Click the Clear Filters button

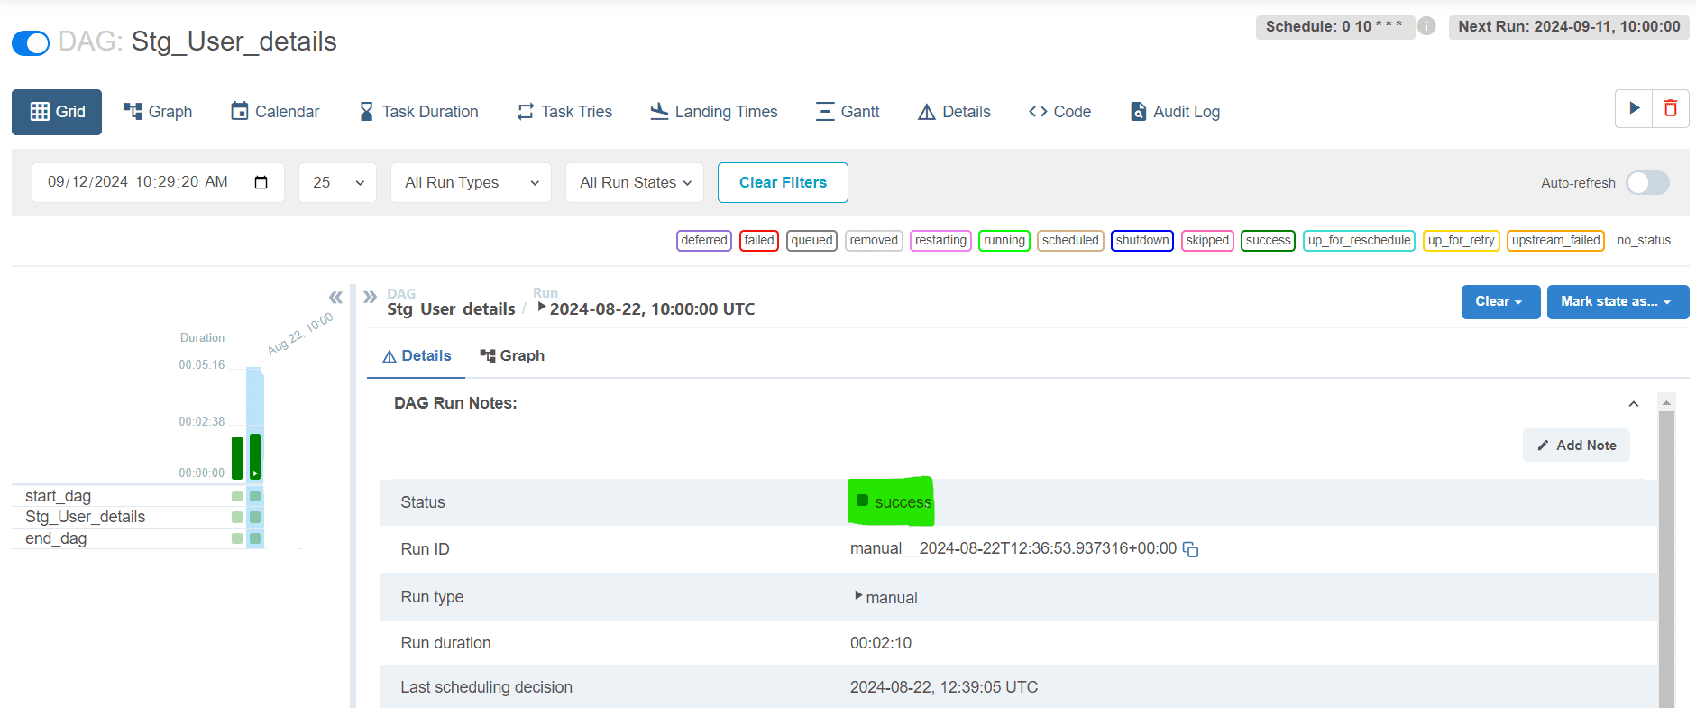783,183
